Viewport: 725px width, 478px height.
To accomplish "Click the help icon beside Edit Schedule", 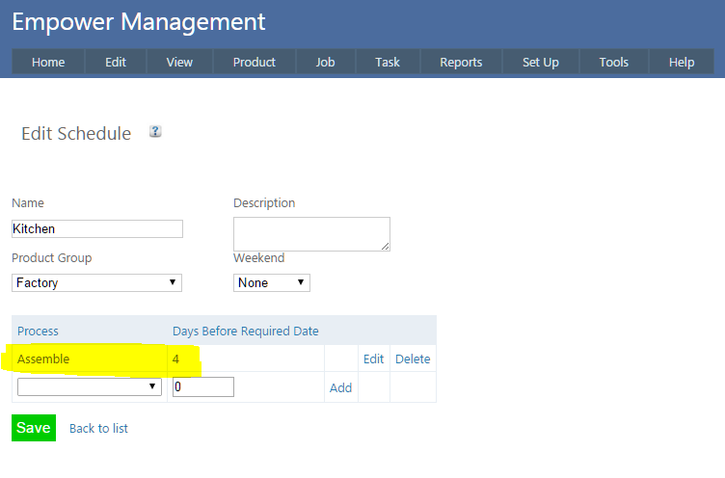I will click(155, 132).
